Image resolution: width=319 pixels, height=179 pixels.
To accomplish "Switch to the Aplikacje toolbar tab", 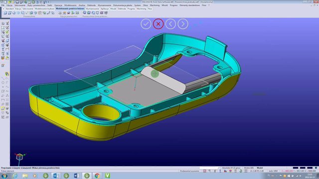I will (105, 9).
